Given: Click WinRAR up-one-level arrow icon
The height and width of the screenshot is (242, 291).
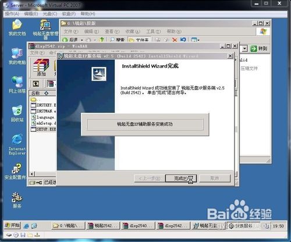Looking at the screenshot, I should 36,84.
